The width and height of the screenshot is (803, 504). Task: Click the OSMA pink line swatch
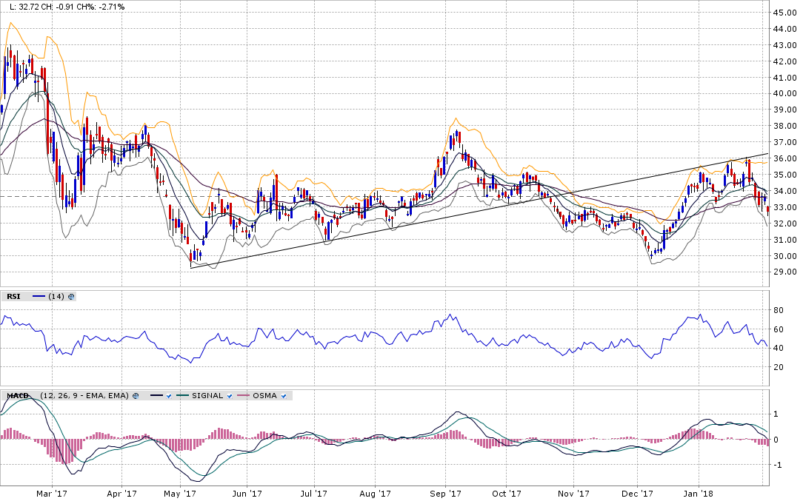(x=243, y=396)
